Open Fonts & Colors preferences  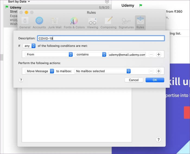point(74,23)
